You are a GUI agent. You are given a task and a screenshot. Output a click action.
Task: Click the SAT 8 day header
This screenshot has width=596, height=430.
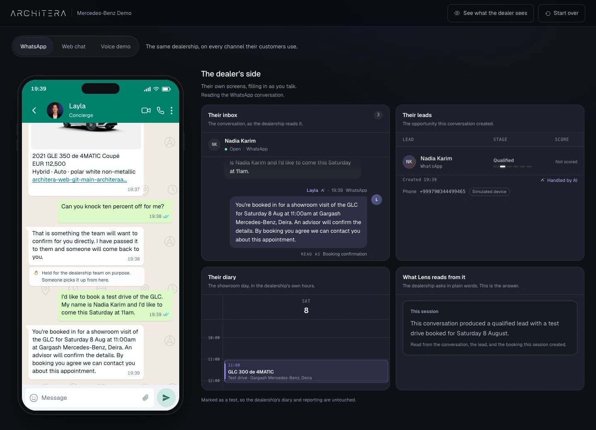pos(306,307)
